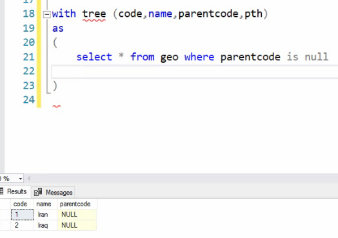
Task: Click the 'geo' table name on line 21
Action: click(169, 58)
